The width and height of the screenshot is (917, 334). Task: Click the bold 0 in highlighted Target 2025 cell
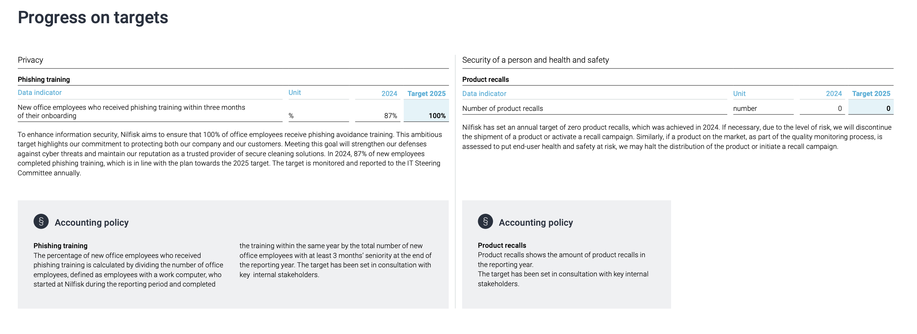[x=888, y=109]
